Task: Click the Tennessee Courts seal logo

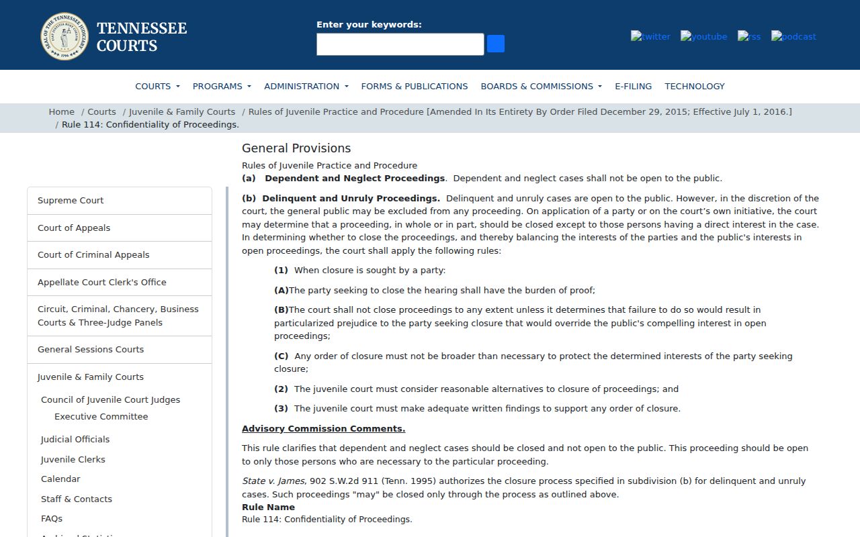Action: [64, 36]
